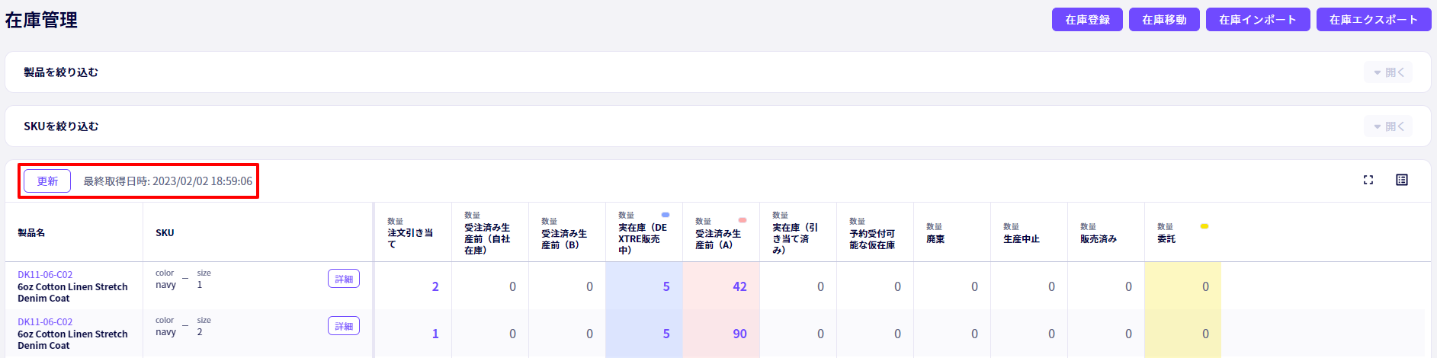Open the column display settings icon
Image resolution: width=1437 pixels, height=358 pixels.
(1402, 180)
